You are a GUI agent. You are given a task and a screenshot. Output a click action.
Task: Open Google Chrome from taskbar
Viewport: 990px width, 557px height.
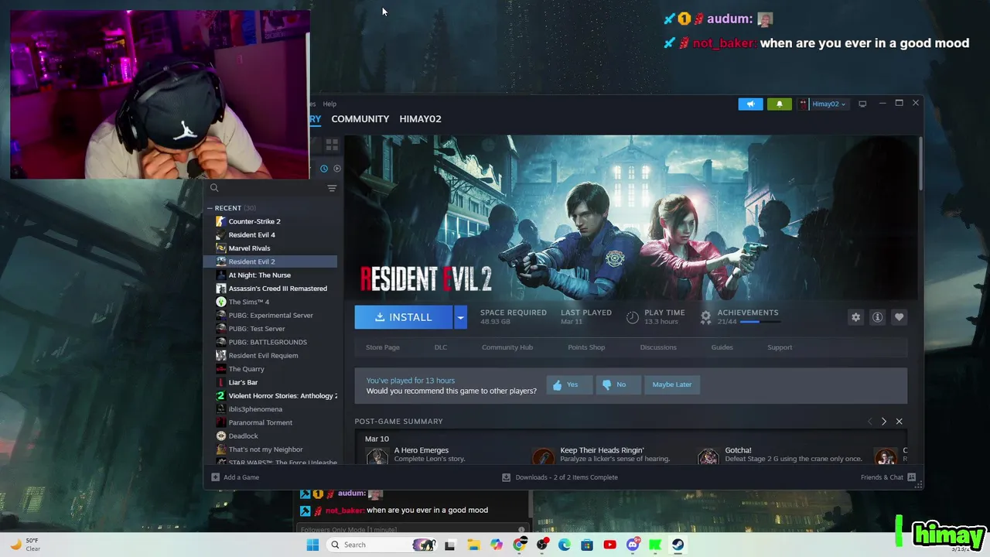pos(519,545)
